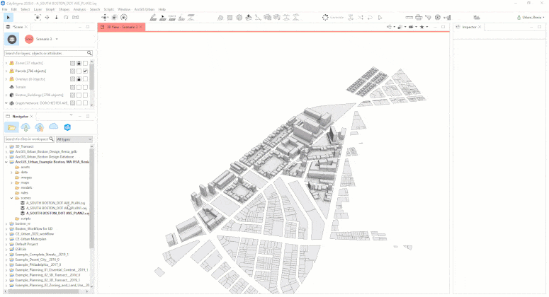Open the All types filter dropdown
The width and height of the screenshot is (549, 297).
pos(74,139)
